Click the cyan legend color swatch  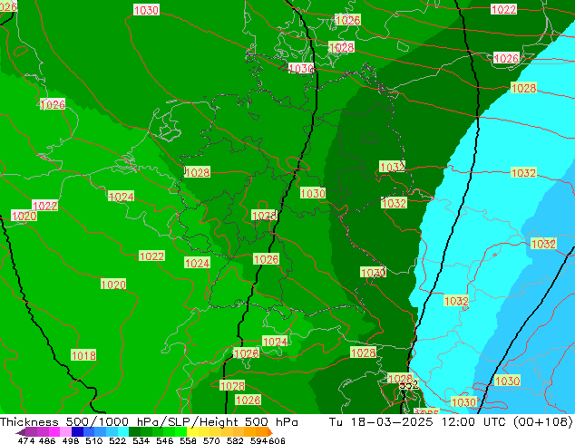click(x=123, y=431)
